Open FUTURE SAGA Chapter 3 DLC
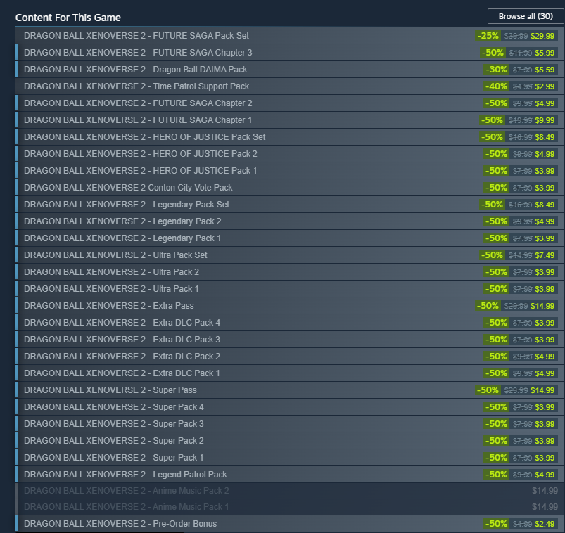The height and width of the screenshot is (533, 565). pyautogui.click(x=290, y=53)
